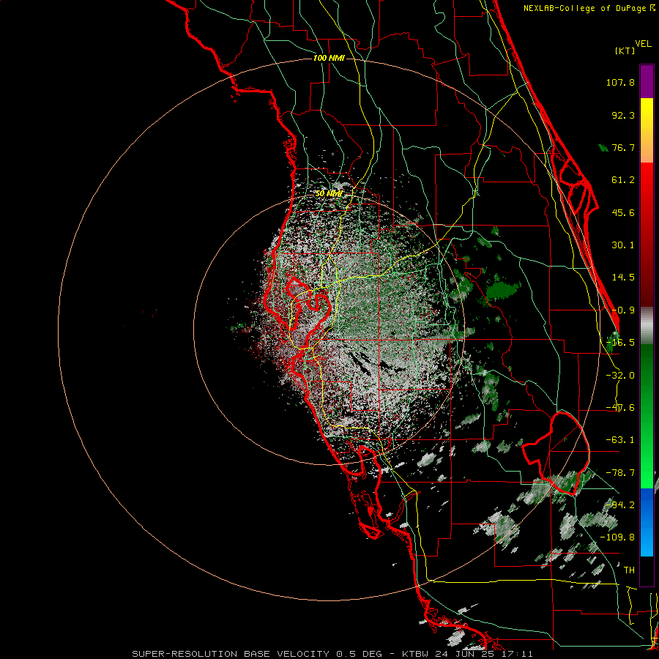Screen dimensions: 659x659
Task: Pick the gray near-zero segment of the color bar
Action: pos(647,325)
